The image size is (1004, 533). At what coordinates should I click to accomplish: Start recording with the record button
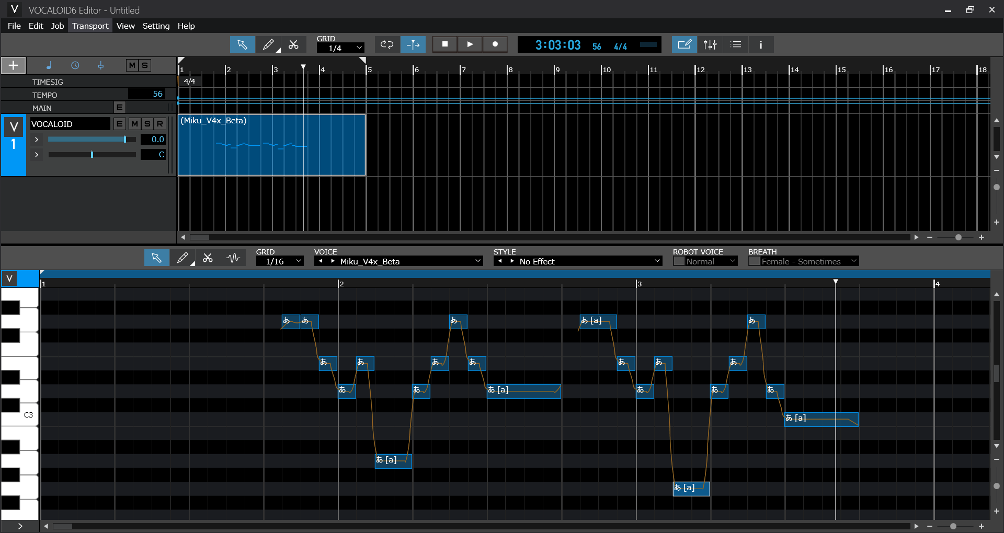tap(495, 44)
